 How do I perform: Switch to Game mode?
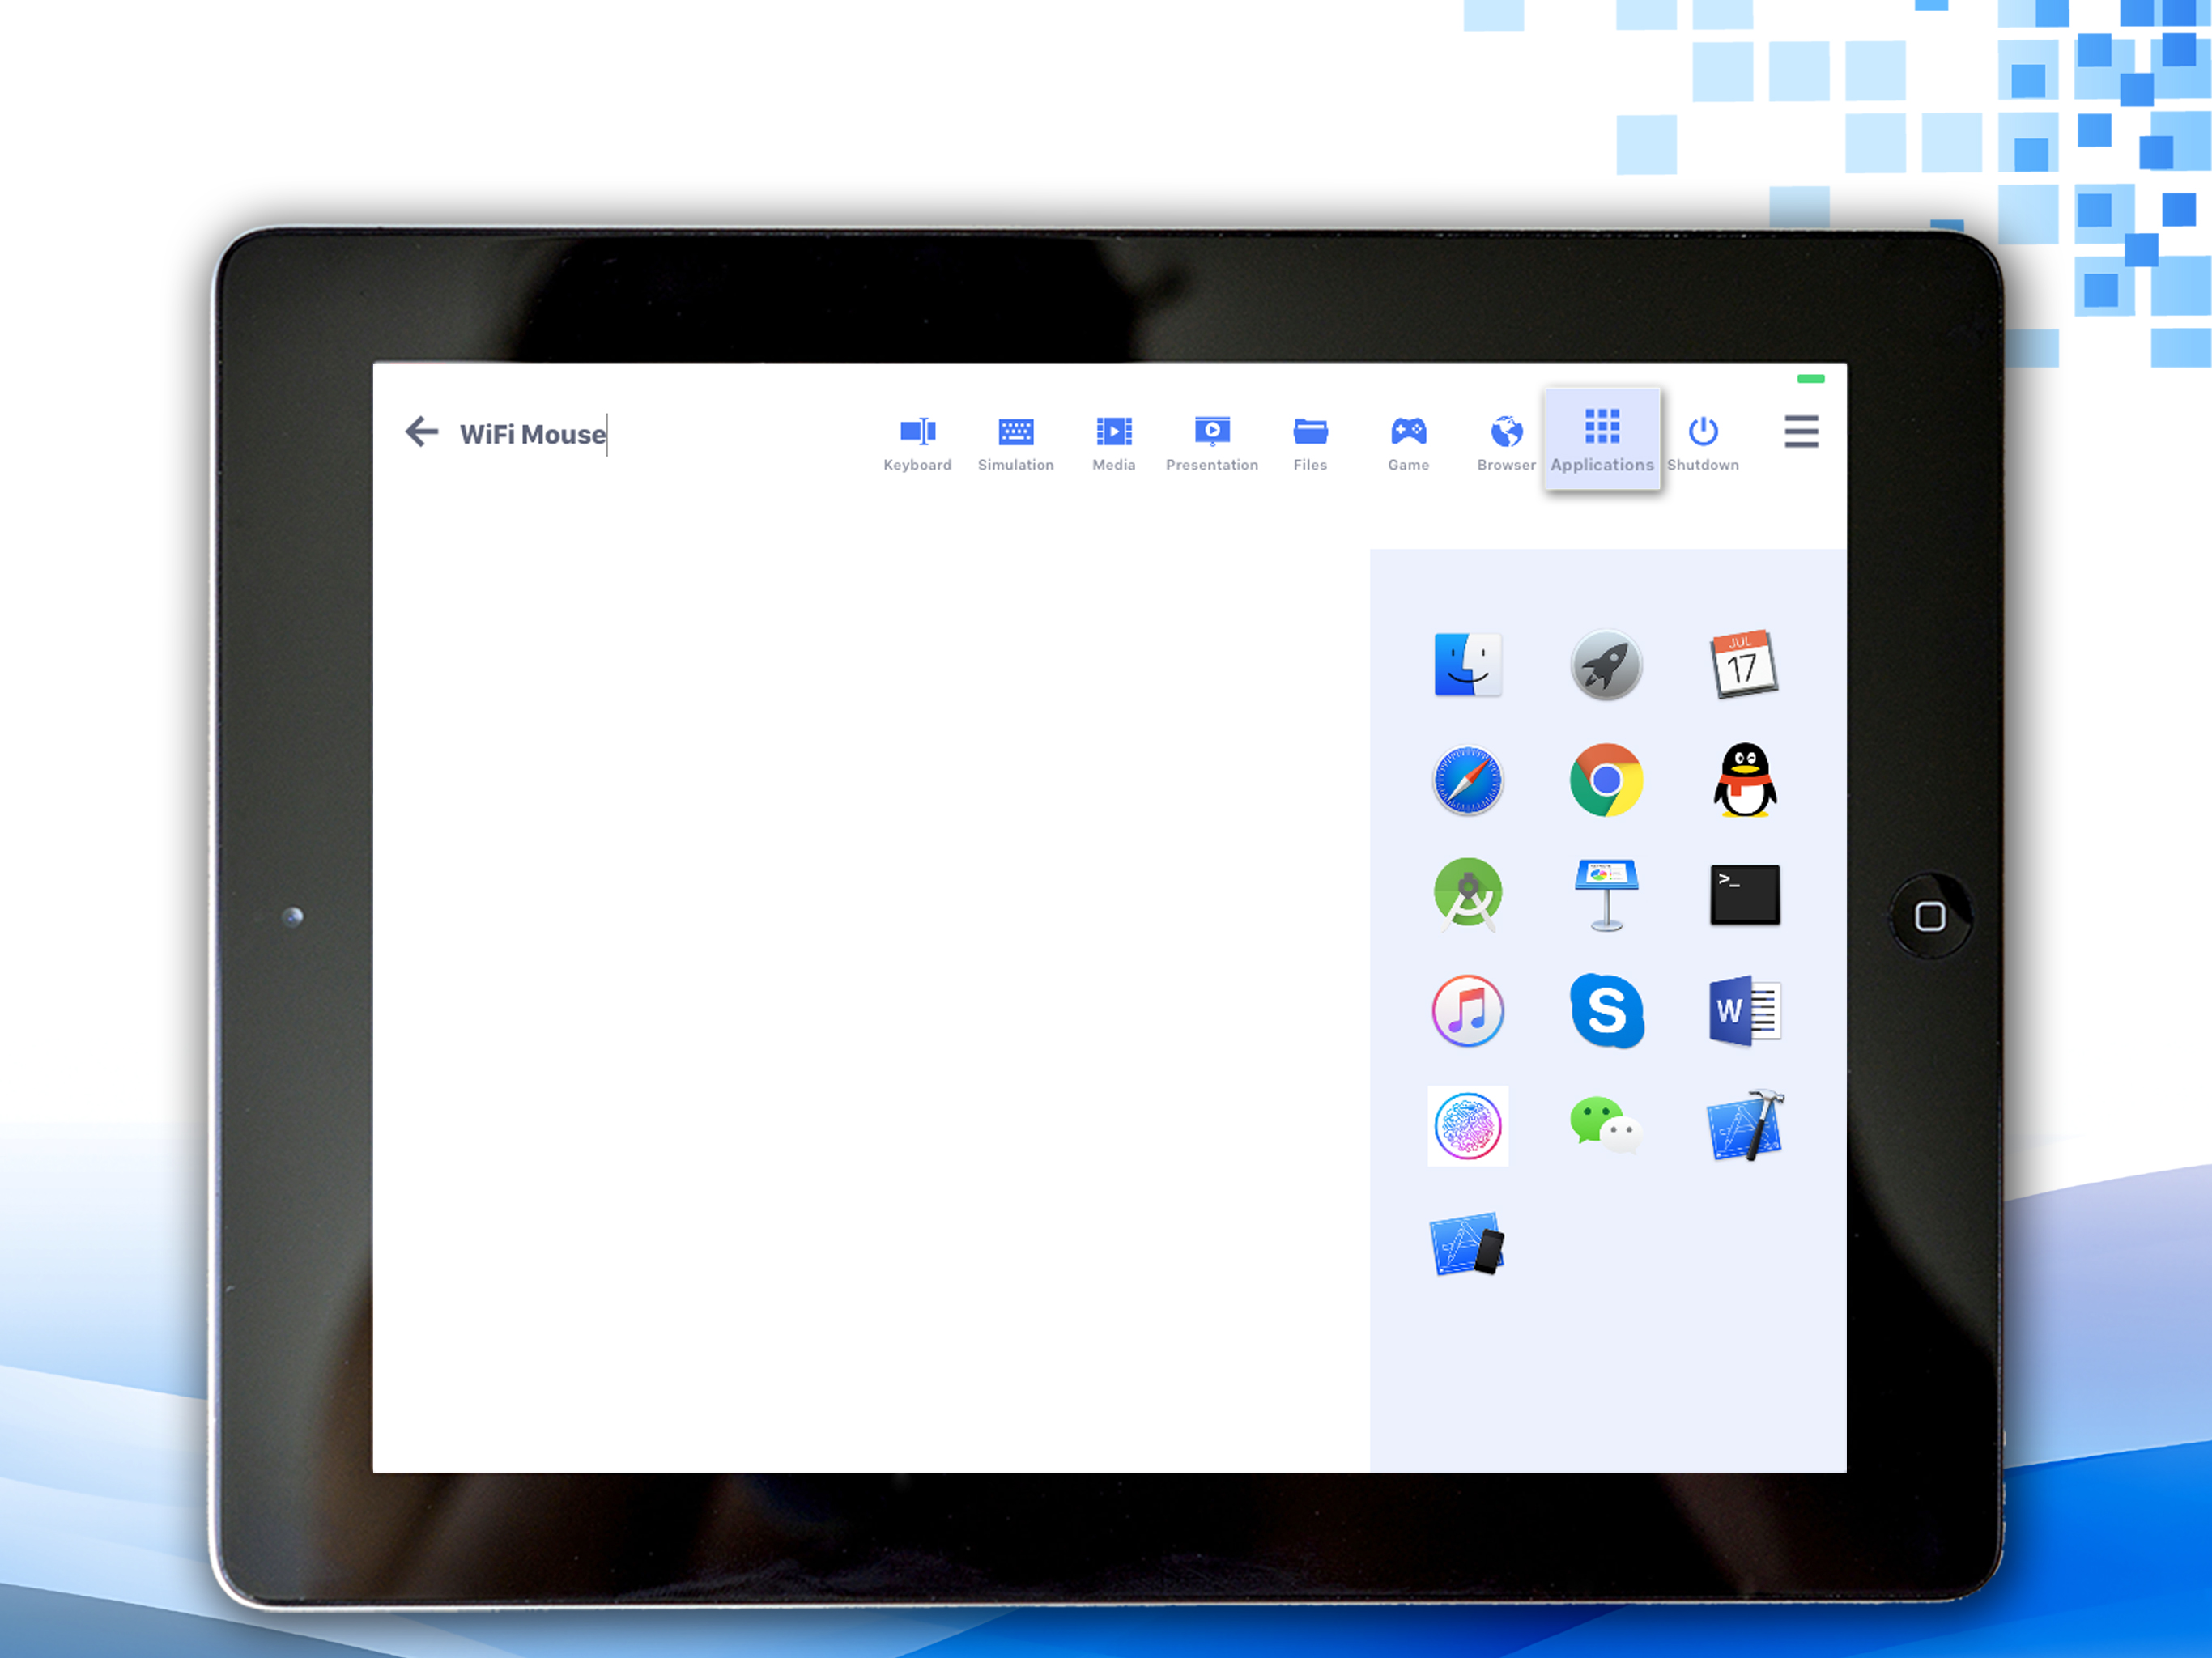1408,444
